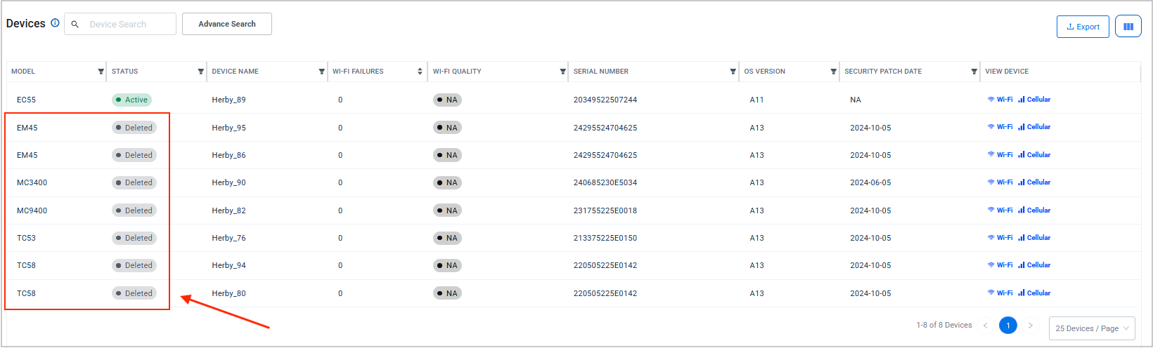1153x348 pixels.
Task: Open Cellular view for Herby_80
Action: (1034, 293)
